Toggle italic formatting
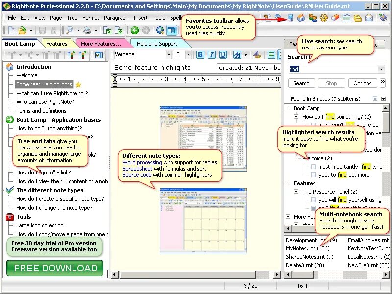Image resolution: width=392 pixels, height=294 pixels. [x=212, y=55]
